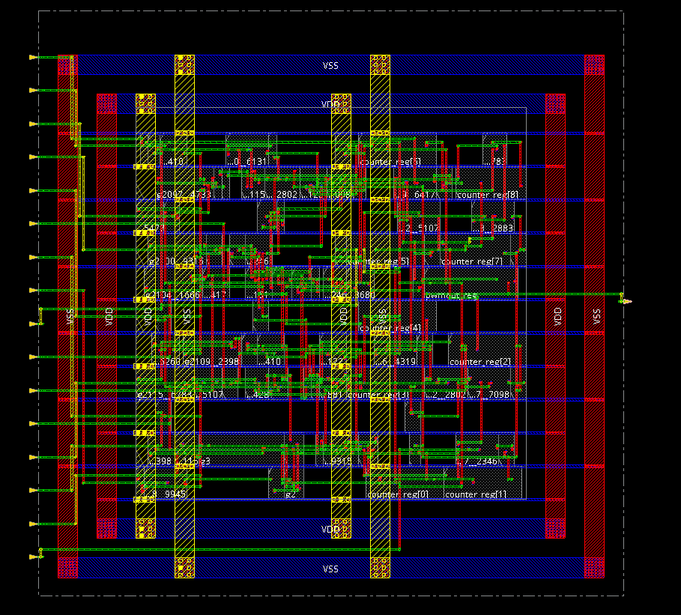Select the cell labeled ...3_2883

click(x=492, y=228)
